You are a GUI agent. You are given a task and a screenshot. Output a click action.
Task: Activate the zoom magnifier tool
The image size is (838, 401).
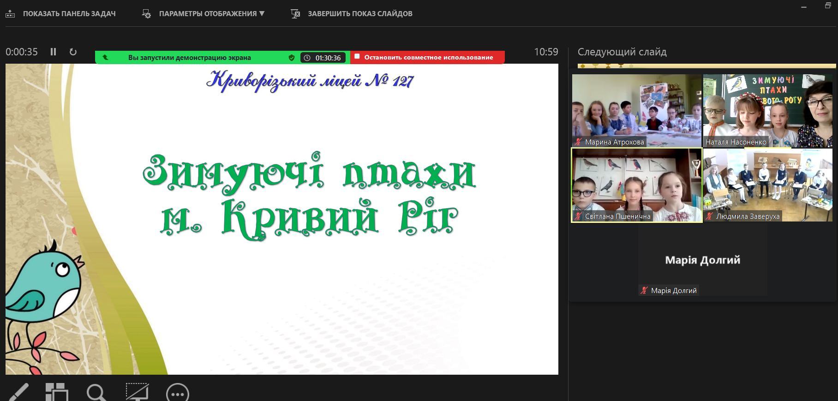[x=97, y=393]
